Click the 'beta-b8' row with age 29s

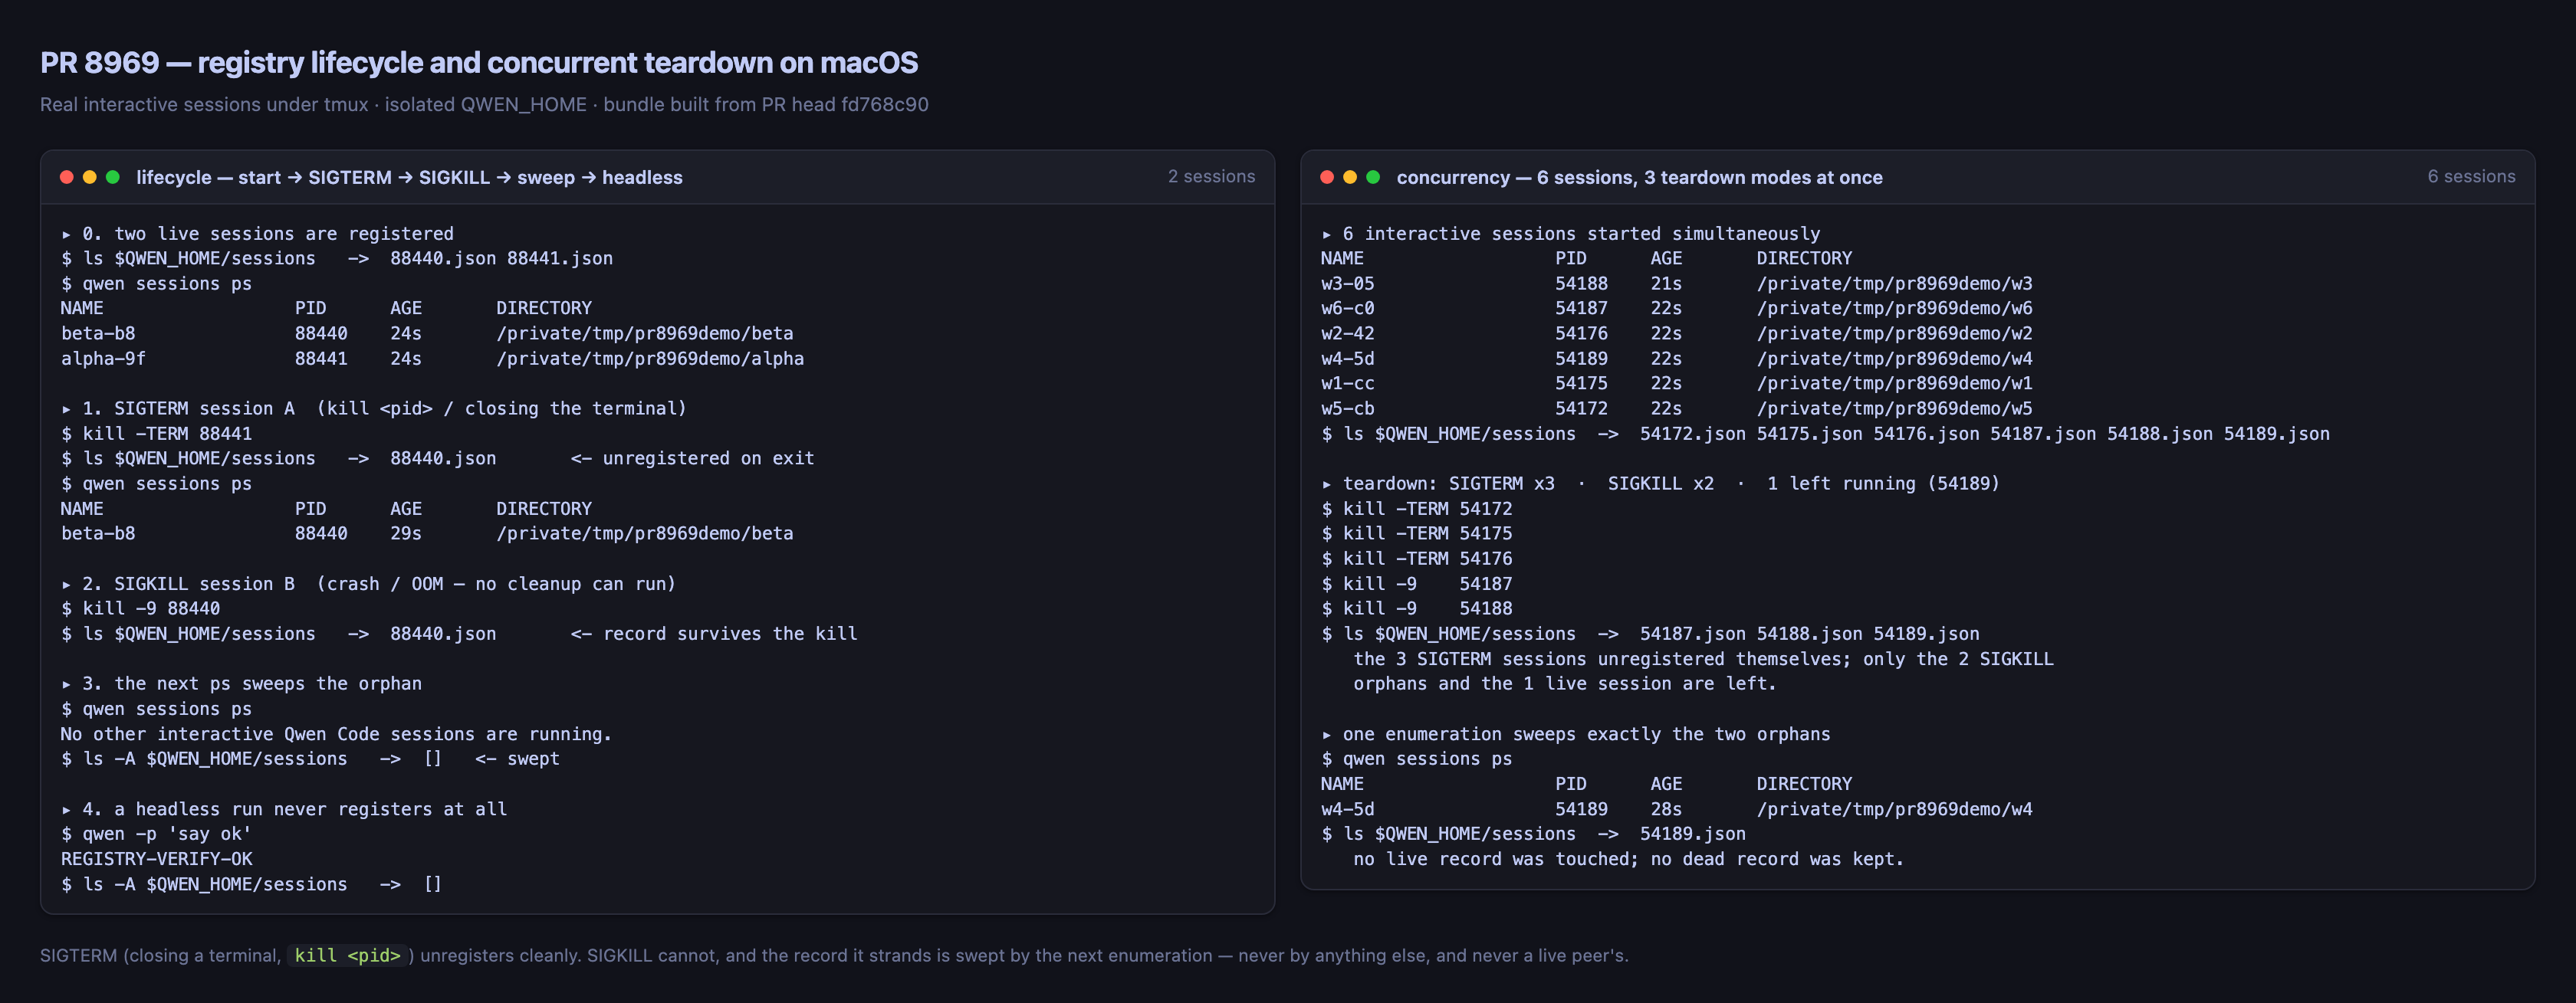427,533
